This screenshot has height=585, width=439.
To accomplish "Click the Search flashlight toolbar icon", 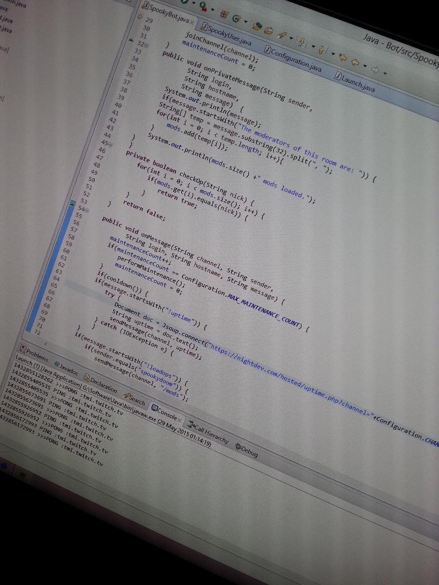I will 282,35.
